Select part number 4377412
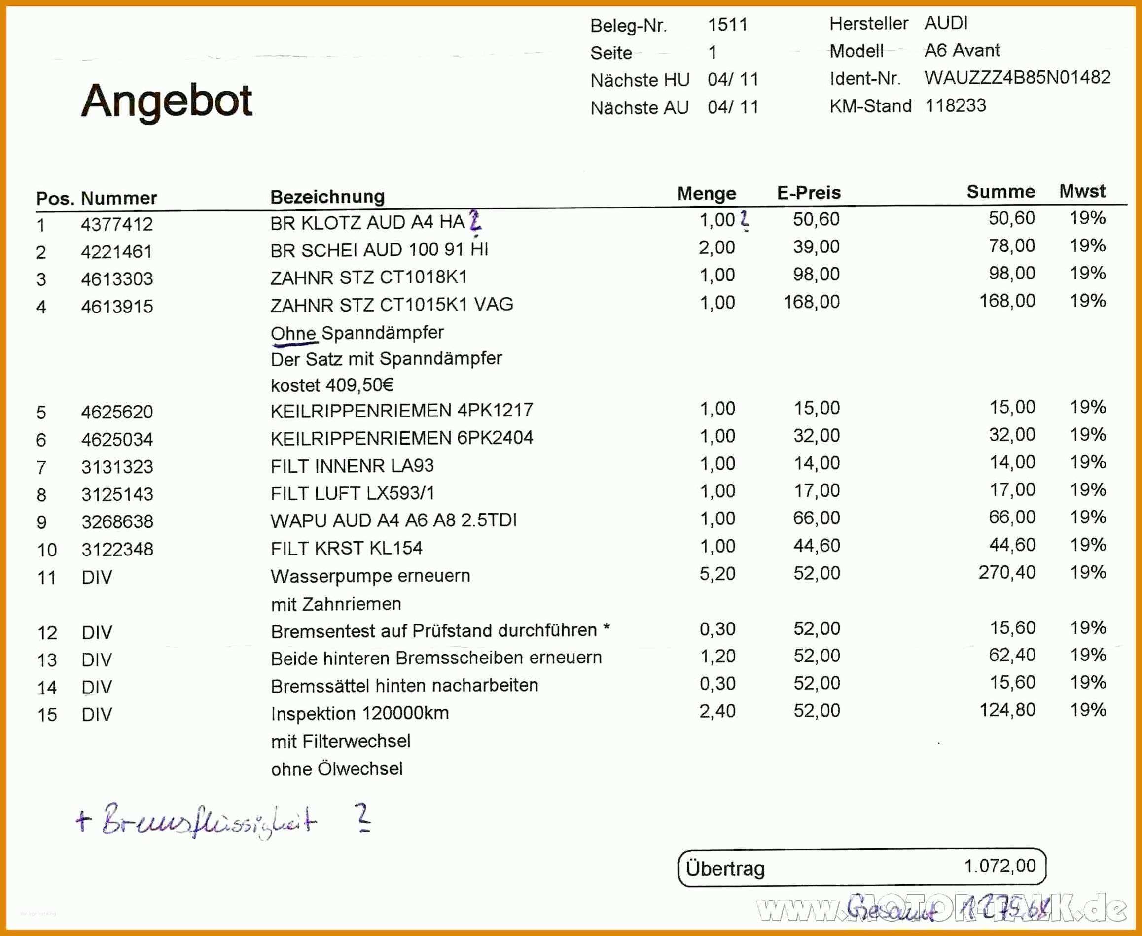Screen dimensions: 1142x936 [x=117, y=224]
